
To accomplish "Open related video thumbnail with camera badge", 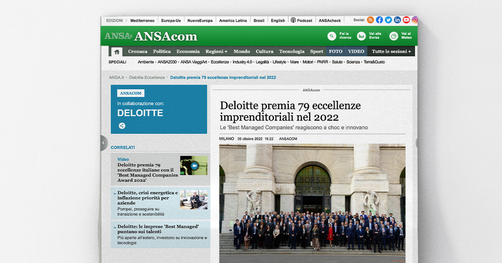I will [194, 165].
